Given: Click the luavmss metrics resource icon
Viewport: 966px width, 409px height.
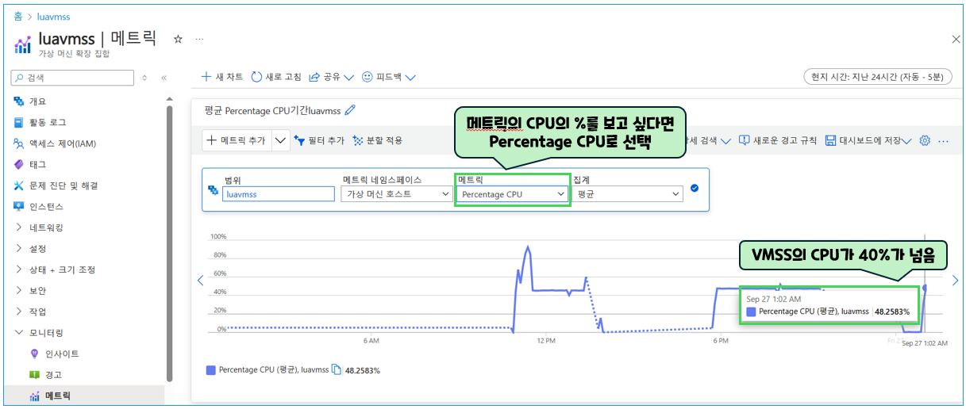Looking at the screenshot, I should [x=23, y=44].
